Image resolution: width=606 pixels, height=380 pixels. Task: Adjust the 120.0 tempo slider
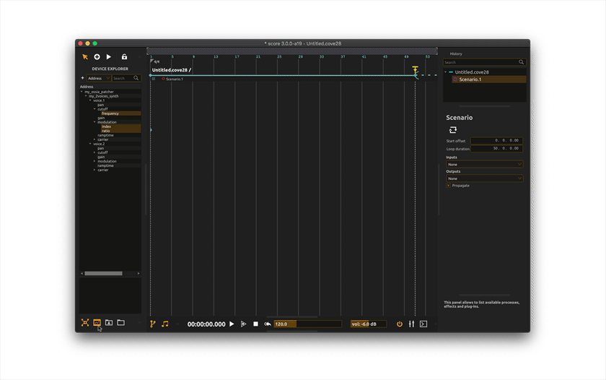point(307,324)
